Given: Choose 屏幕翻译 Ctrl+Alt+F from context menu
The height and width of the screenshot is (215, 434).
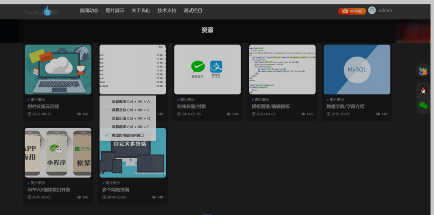Looking at the screenshot, I should pyautogui.click(x=131, y=127).
